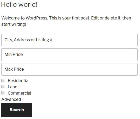Expand the Advanced search options
This screenshot has height=119, width=140.
click(x=11, y=99)
